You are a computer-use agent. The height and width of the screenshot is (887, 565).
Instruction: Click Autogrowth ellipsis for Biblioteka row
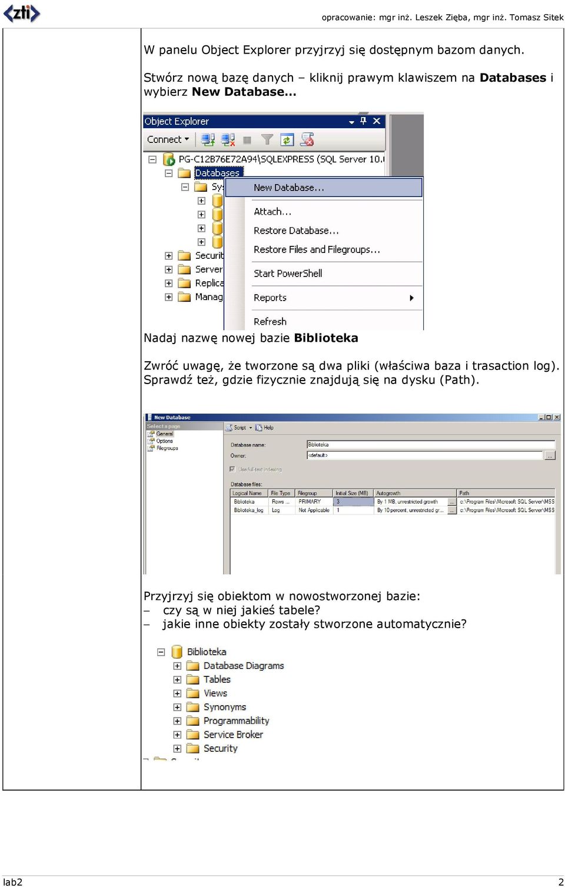[x=453, y=502]
